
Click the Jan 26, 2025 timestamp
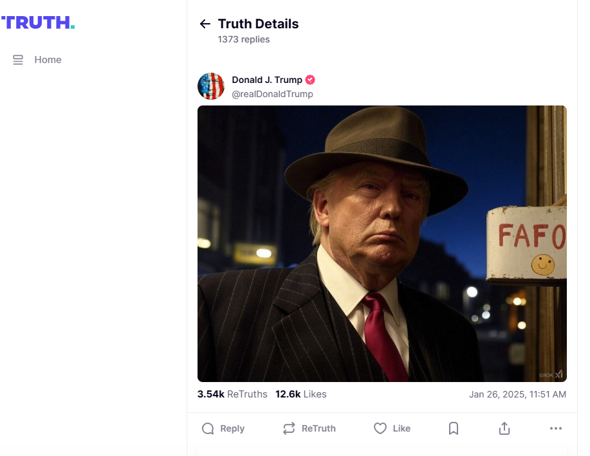click(x=517, y=394)
